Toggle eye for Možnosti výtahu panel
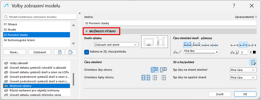Viewport: 261px width, 100px height. coord(6,86)
